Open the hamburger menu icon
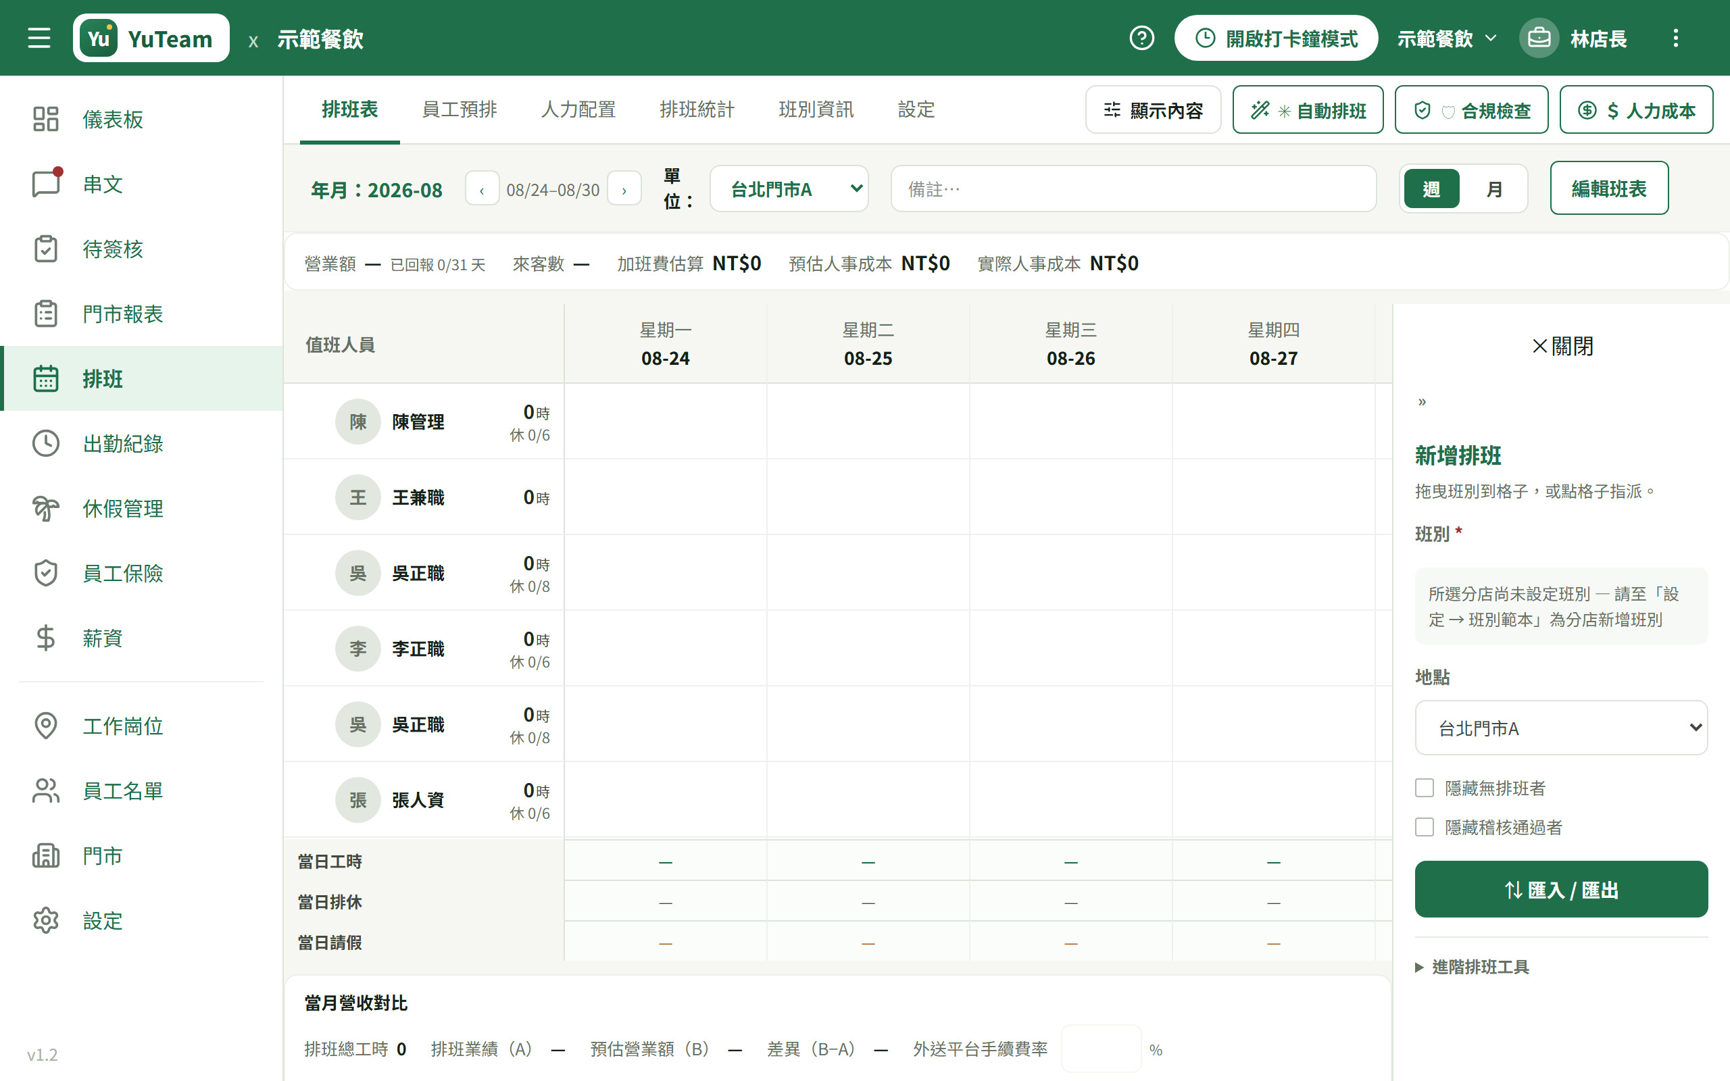The width and height of the screenshot is (1730, 1081). click(39, 38)
